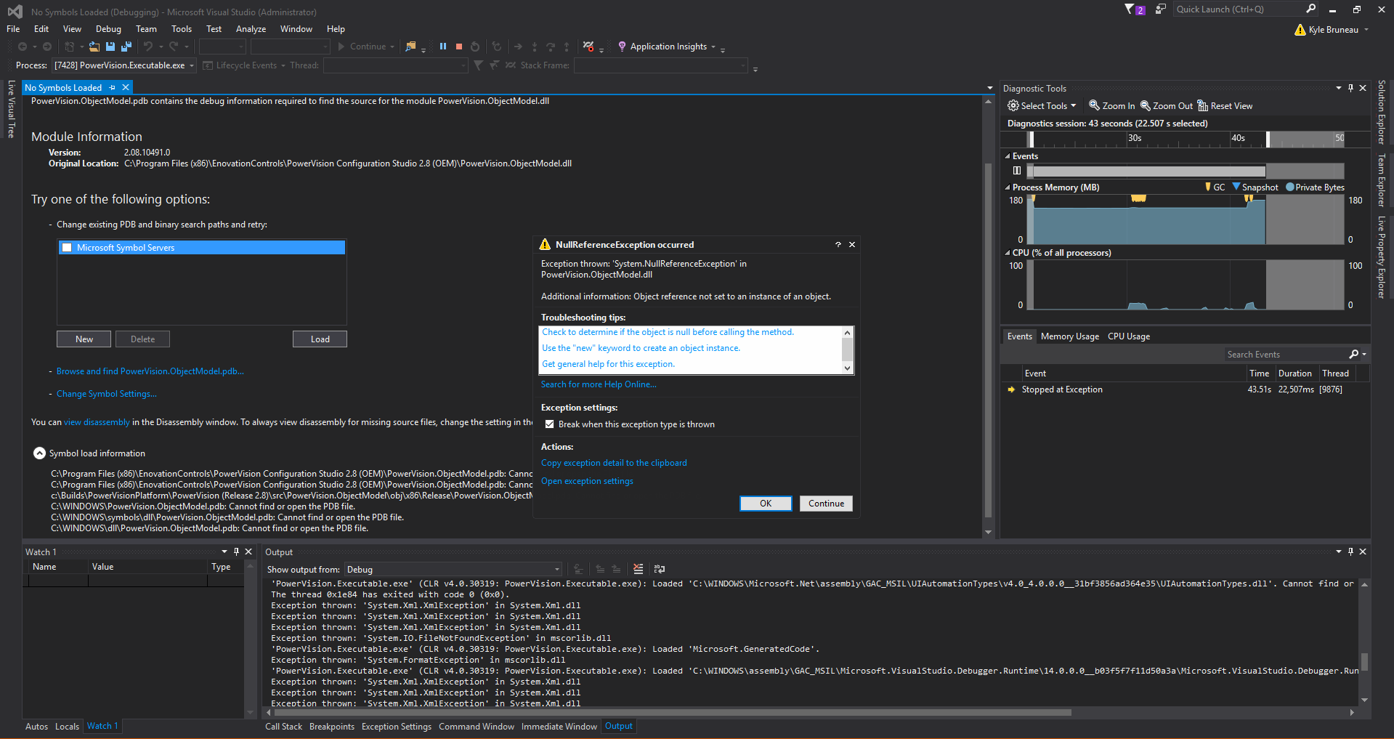
Task: Open the notifications flag icon
Action: pyautogui.click(x=1130, y=9)
